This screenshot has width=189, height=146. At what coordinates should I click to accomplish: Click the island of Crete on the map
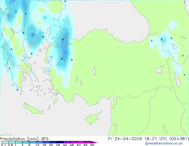[x=33, y=109]
